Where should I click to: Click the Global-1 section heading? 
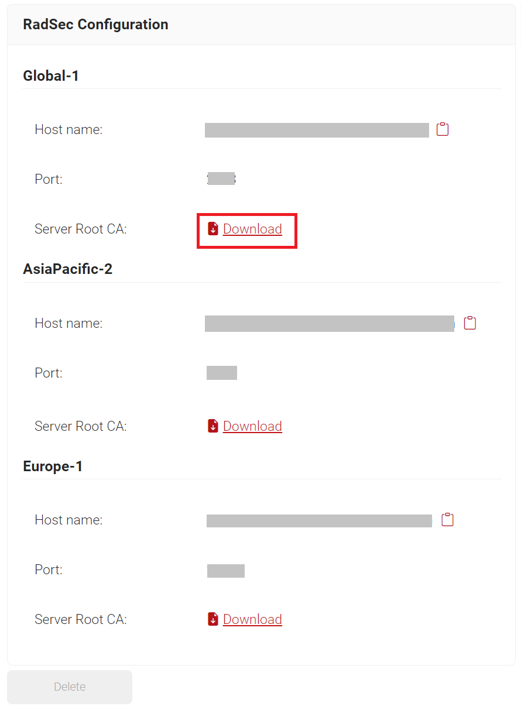coord(51,76)
